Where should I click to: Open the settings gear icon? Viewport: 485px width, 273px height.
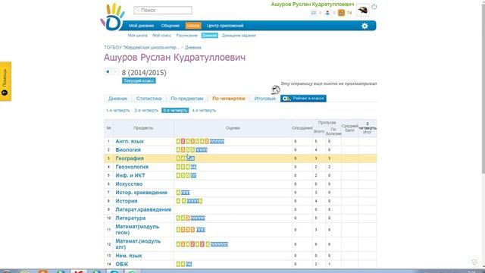(365, 26)
